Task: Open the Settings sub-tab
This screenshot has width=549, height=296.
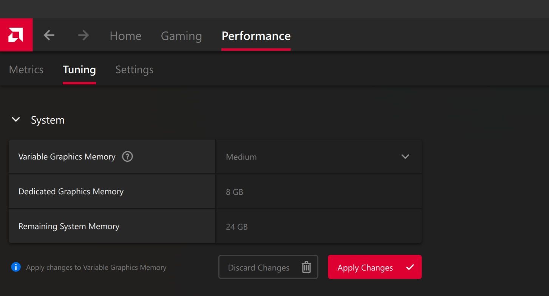Action: point(134,70)
